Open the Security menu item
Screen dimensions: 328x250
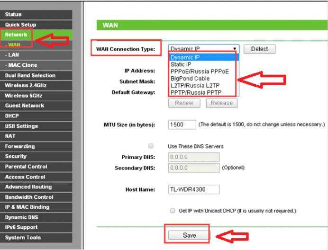[x=36, y=156]
